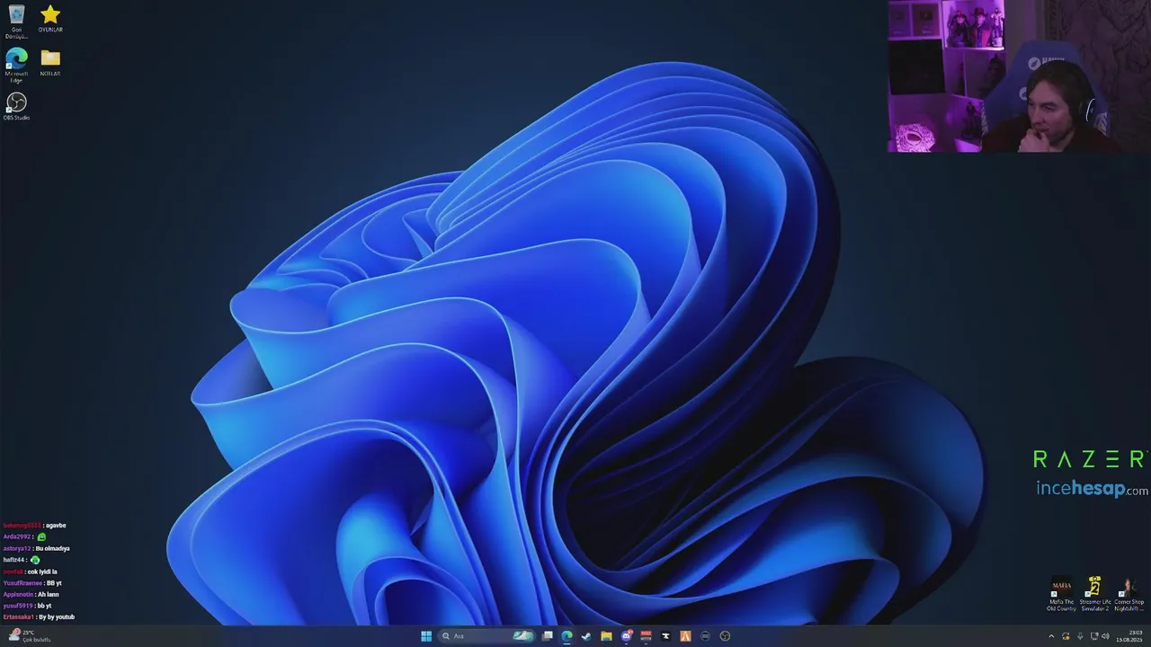Click chat message "By by youtub"
The width and height of the screenshot is (1151, 647).
point(56,617)
